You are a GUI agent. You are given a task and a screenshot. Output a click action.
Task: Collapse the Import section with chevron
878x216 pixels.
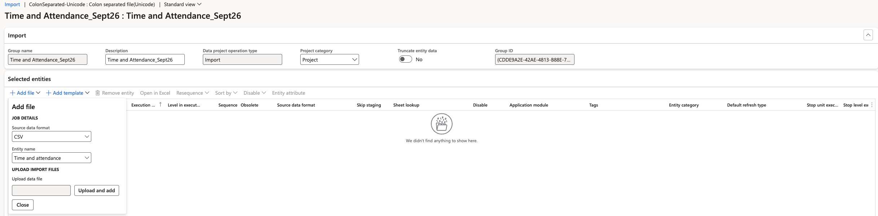[x=868, y=35]
